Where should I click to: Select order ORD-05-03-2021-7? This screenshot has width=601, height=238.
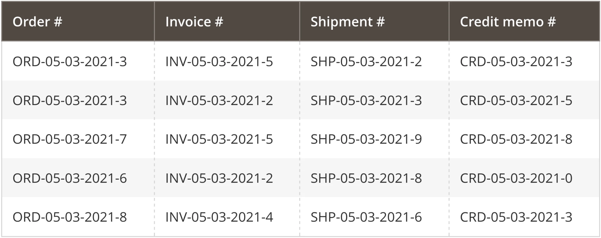[70, 139]
